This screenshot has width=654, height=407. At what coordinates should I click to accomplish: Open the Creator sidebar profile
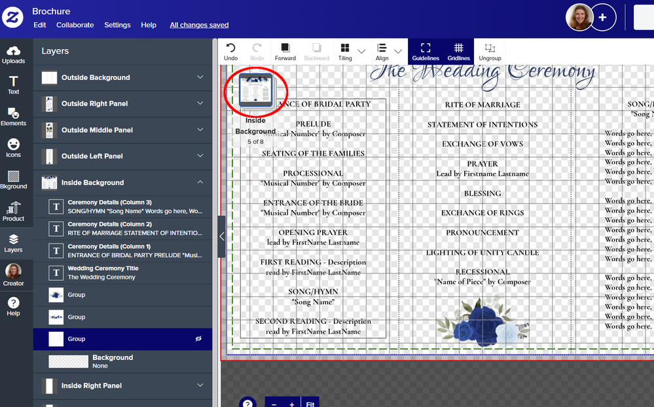[x=13, y=275]
